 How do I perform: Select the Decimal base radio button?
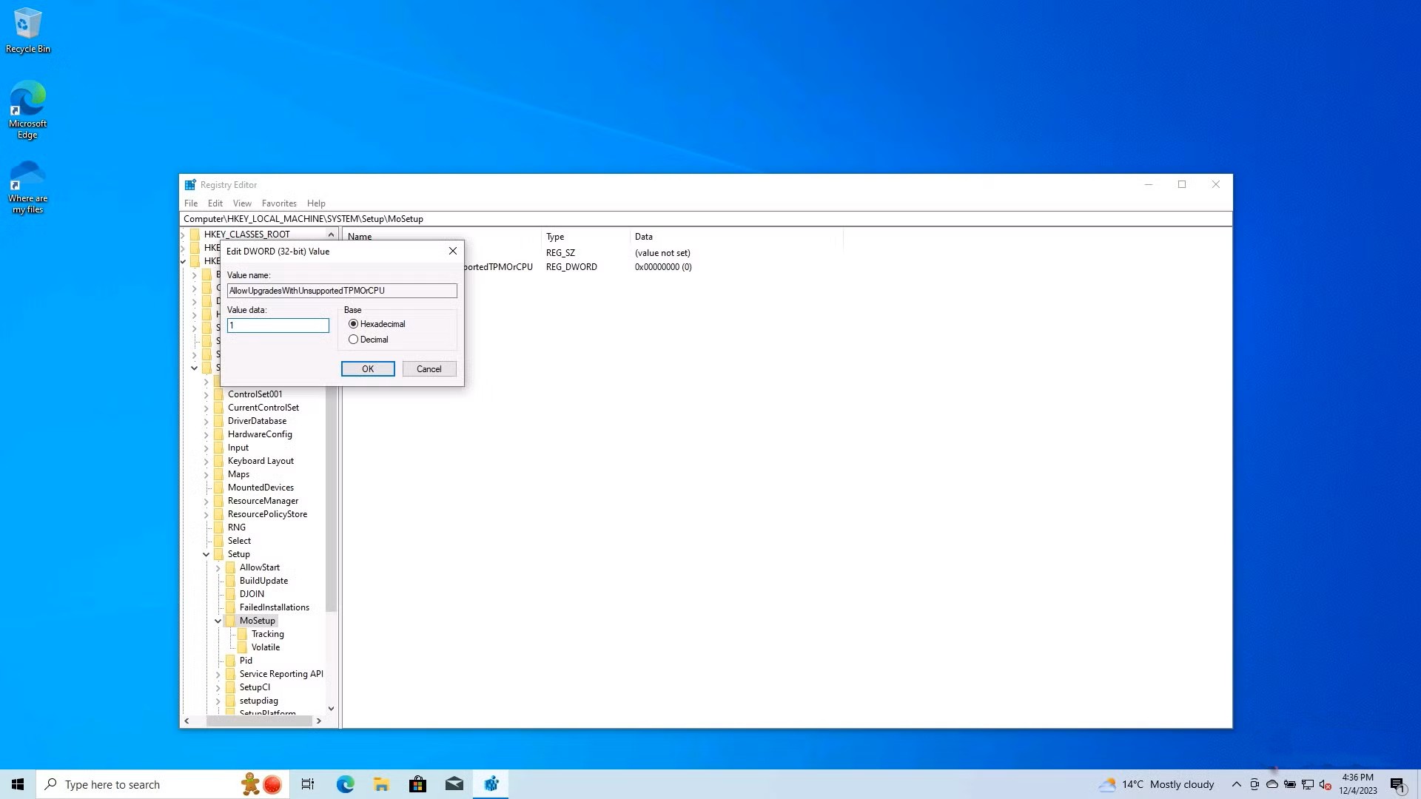click(x=354, y=339)
